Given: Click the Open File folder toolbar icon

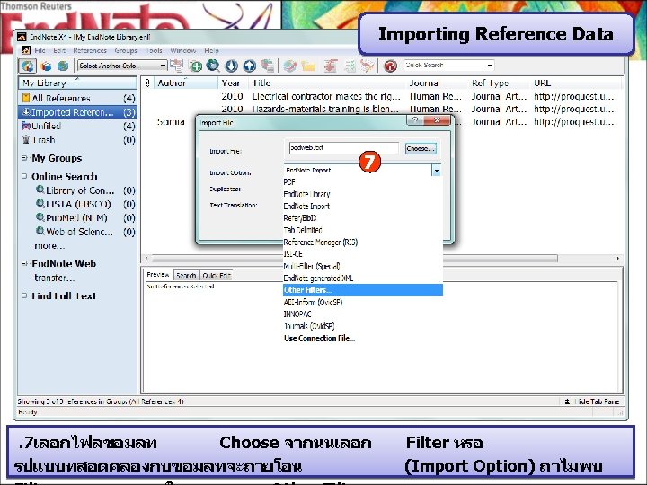Looking at the screenshot, I should coord(308,66).
